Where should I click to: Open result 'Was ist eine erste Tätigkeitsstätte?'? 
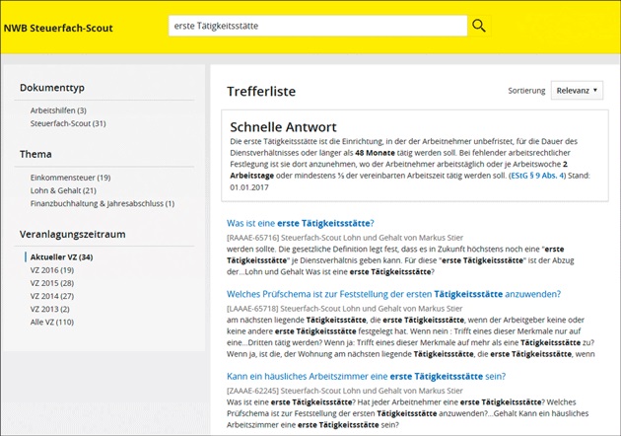click(x=300, y=223)
